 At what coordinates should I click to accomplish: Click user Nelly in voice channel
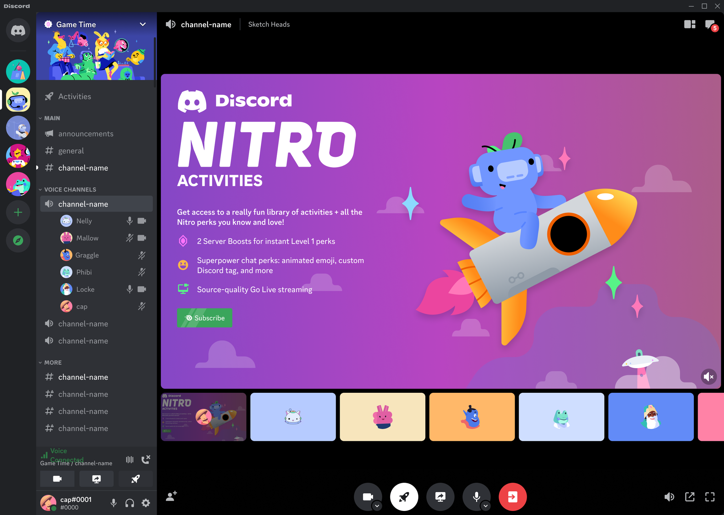tap(103, 221)
